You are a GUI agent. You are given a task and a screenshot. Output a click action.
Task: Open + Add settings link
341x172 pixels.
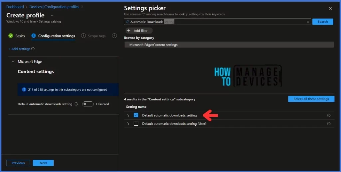pyautogui.click(x=19, y=49)
